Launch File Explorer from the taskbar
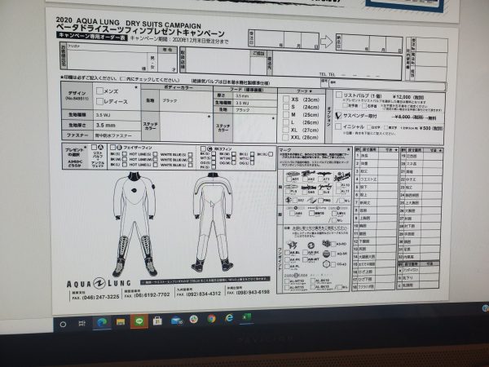The width and height of the screenshot is (489, 367). point(121,321)
